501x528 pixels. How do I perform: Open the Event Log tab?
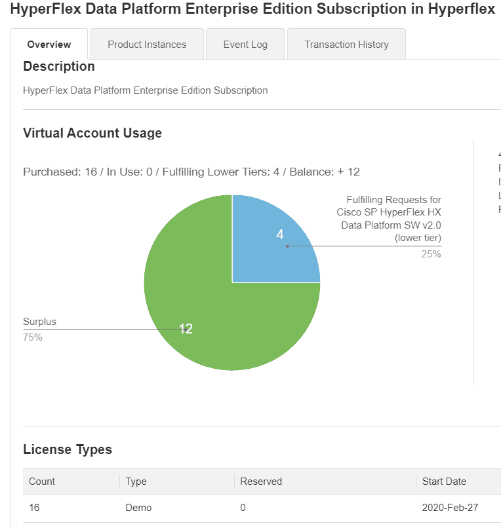pyautogui.click(x=245, y=44)
